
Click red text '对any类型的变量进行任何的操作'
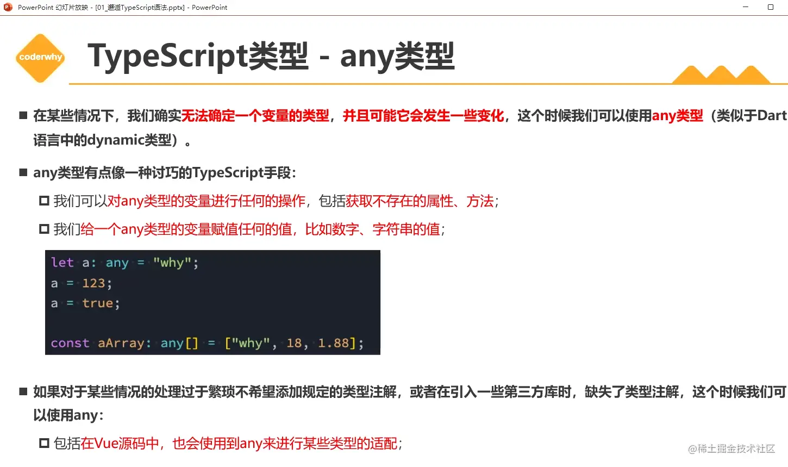pos(207,201)
